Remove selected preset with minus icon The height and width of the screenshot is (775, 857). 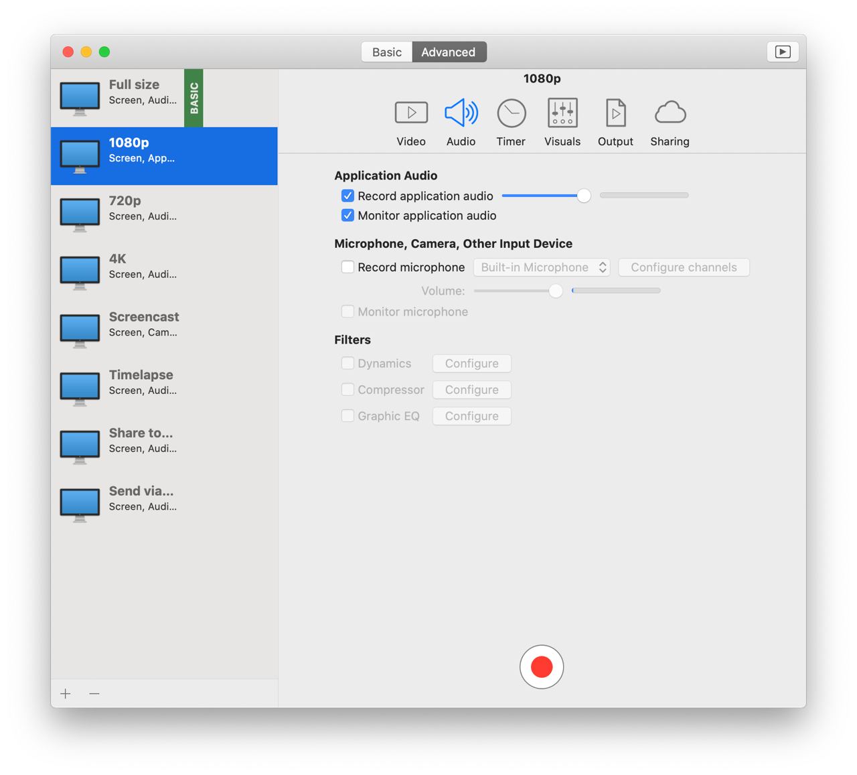pos(94,693)
